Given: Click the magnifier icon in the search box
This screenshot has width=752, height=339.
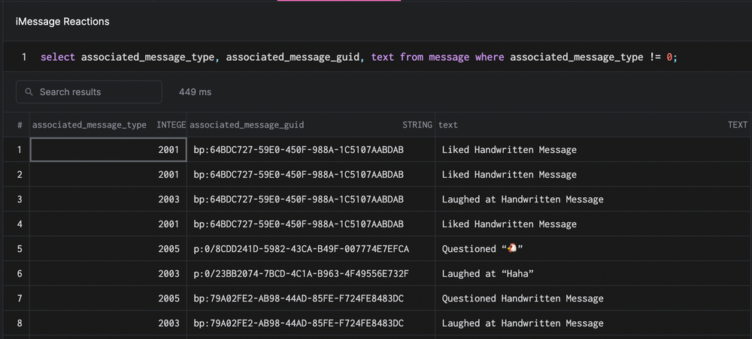Looking at the screenshot, I should pos(29,92).
